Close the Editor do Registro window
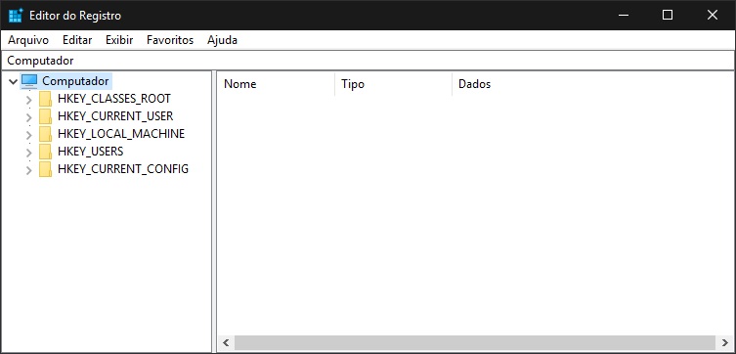The image size is (736, 354). click(x=713, y=15)
